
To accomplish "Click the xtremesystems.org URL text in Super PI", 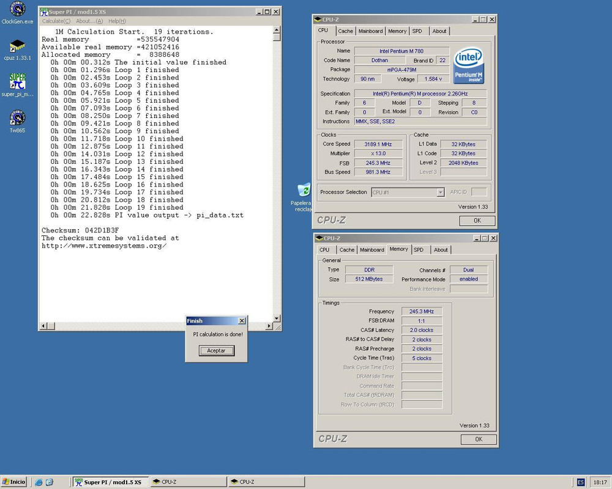I will coord(104,246).
